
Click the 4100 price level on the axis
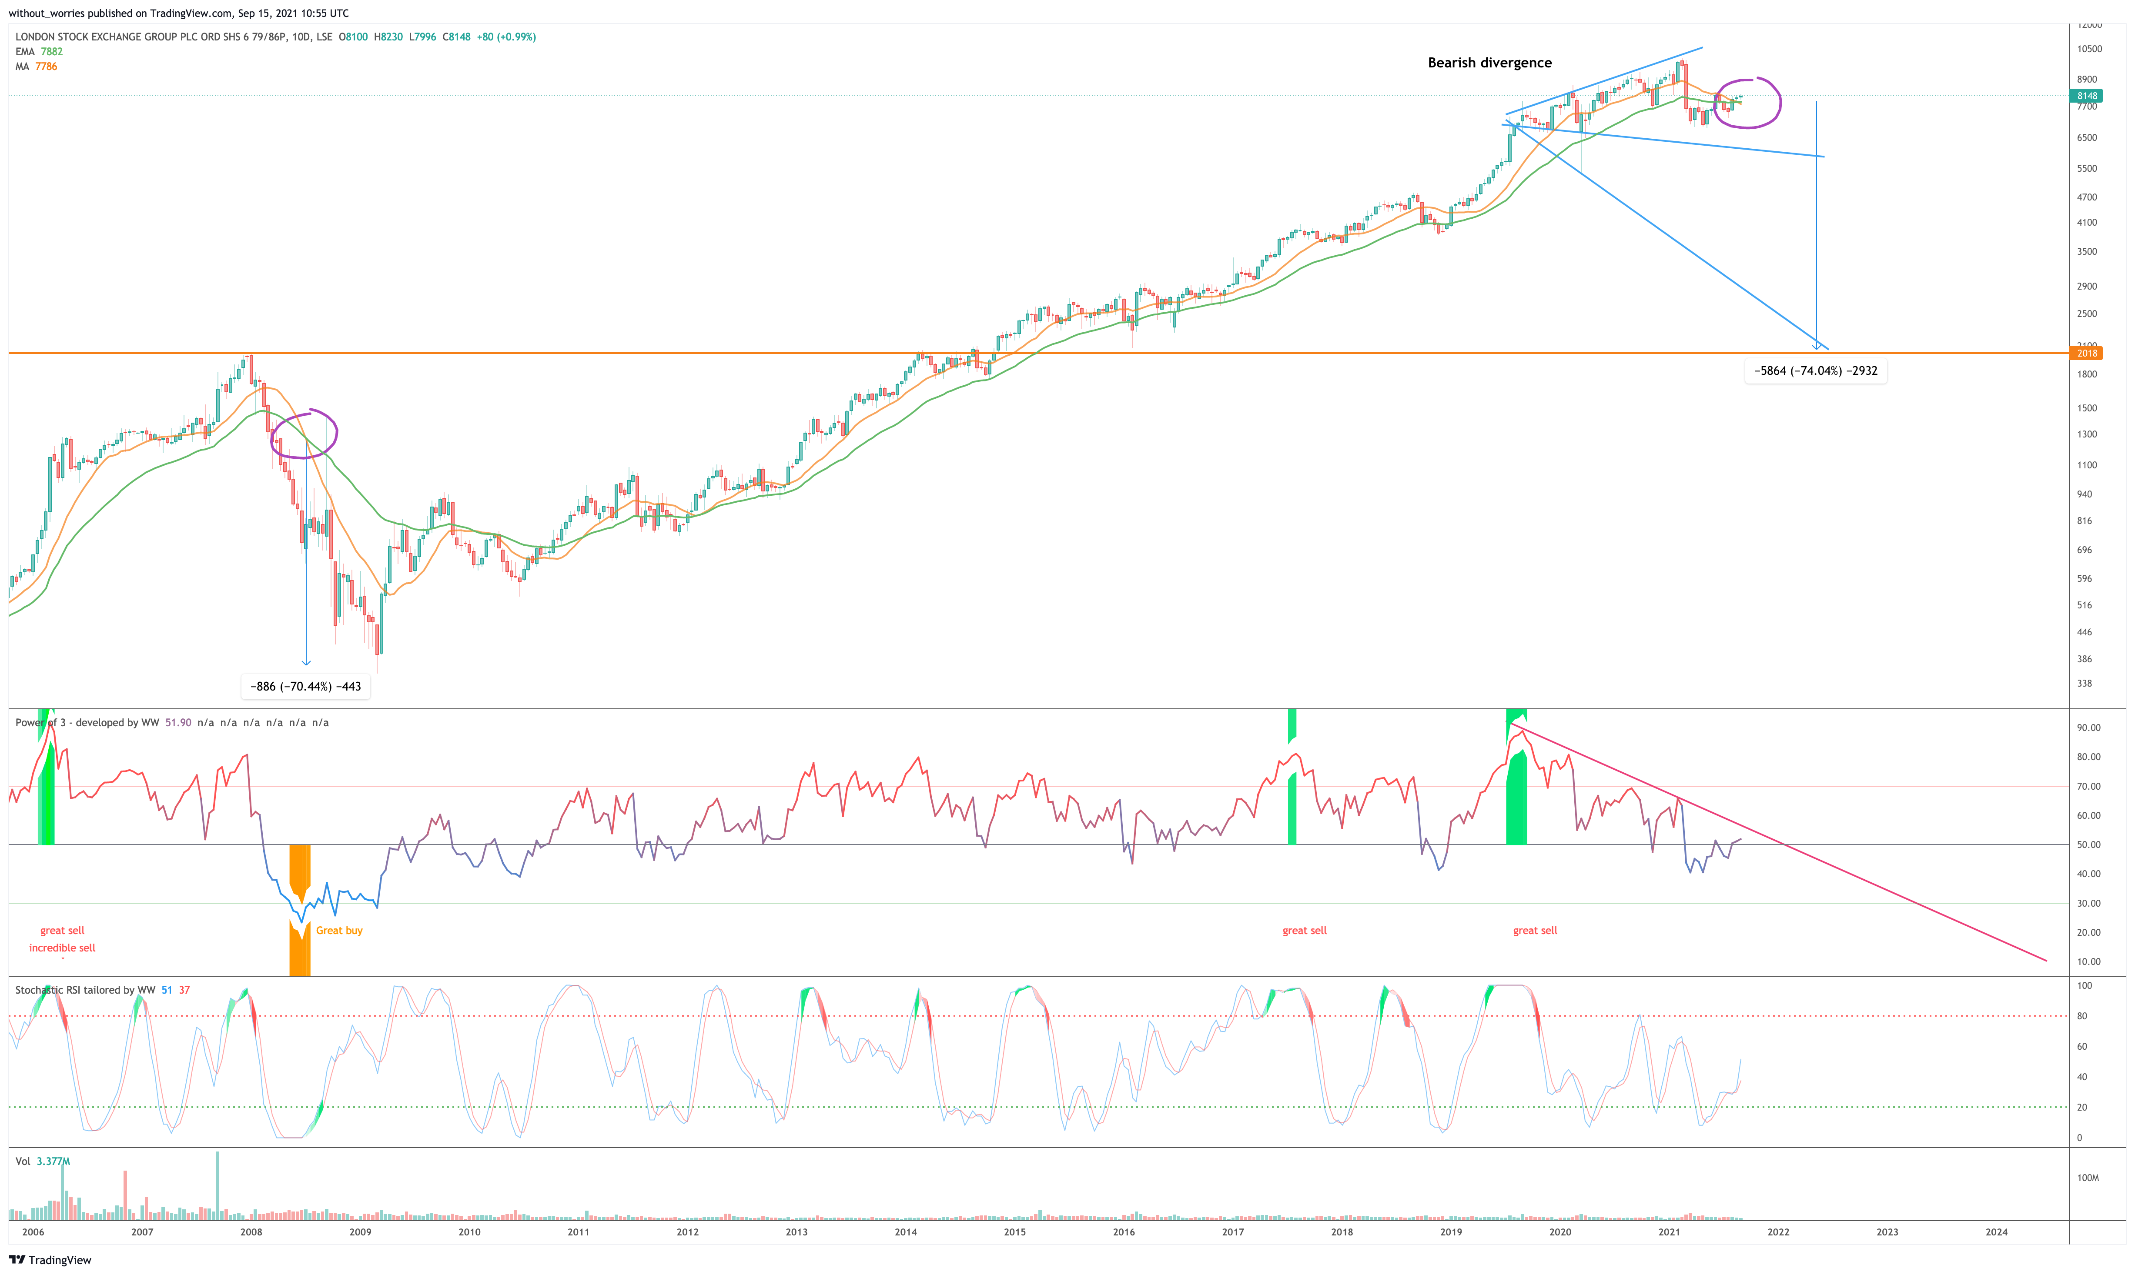point(2087,223)
